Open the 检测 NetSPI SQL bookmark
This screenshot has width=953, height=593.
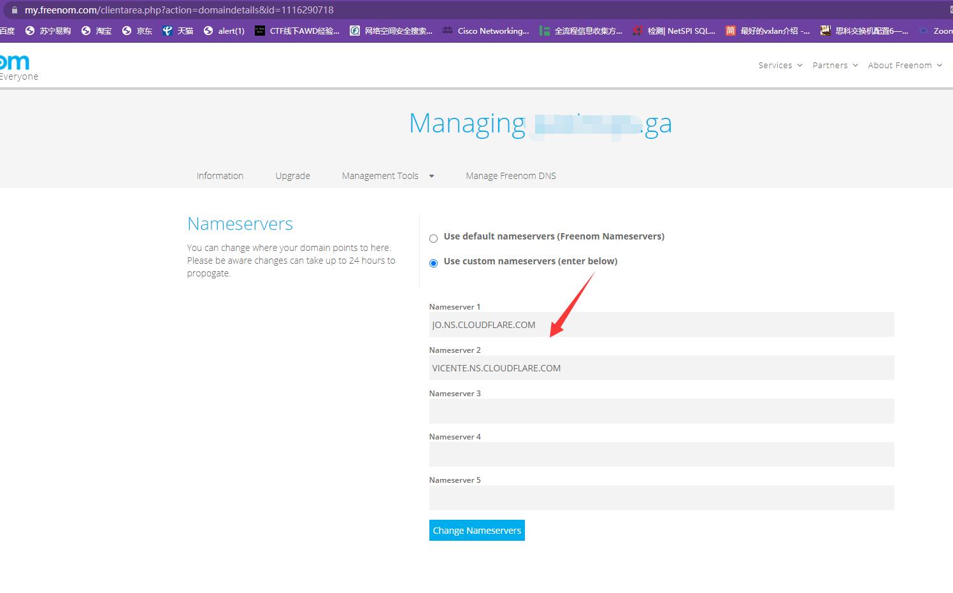click(674, 31)
